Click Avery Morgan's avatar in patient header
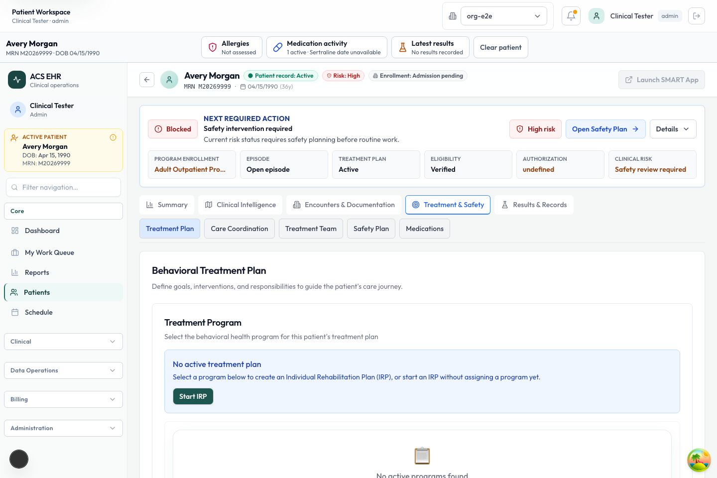The height and width of the screenshot is (478, 717). click(x=169, y=80)
